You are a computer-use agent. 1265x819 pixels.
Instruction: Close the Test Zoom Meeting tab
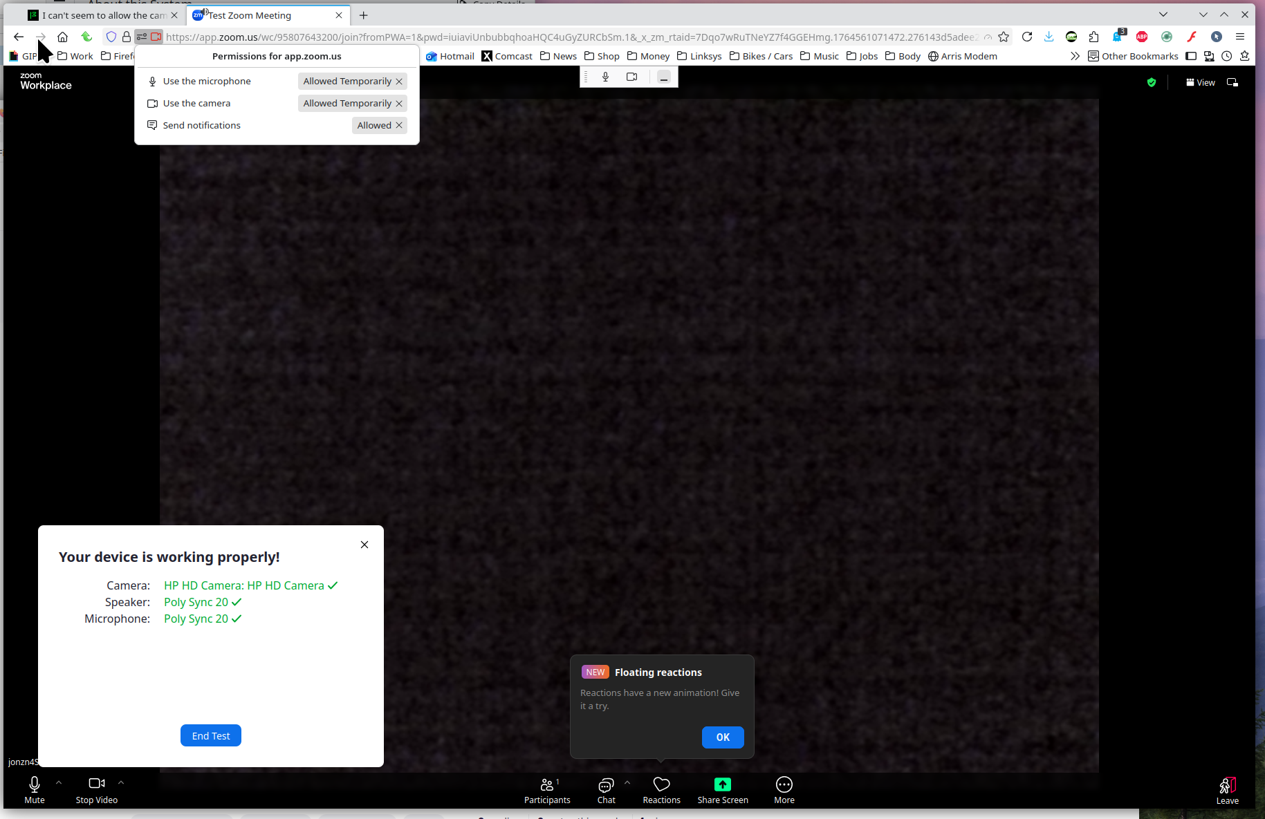point(339,15)
